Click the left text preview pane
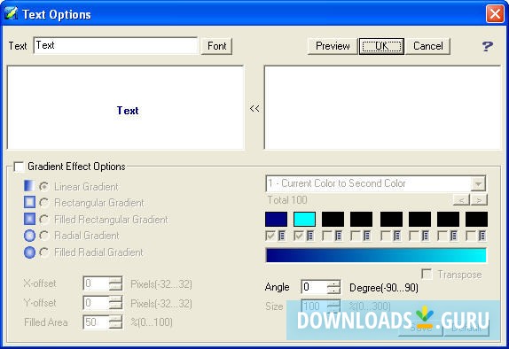The height and width of the screenshot is (349, 509). click(x=125, y=108)
